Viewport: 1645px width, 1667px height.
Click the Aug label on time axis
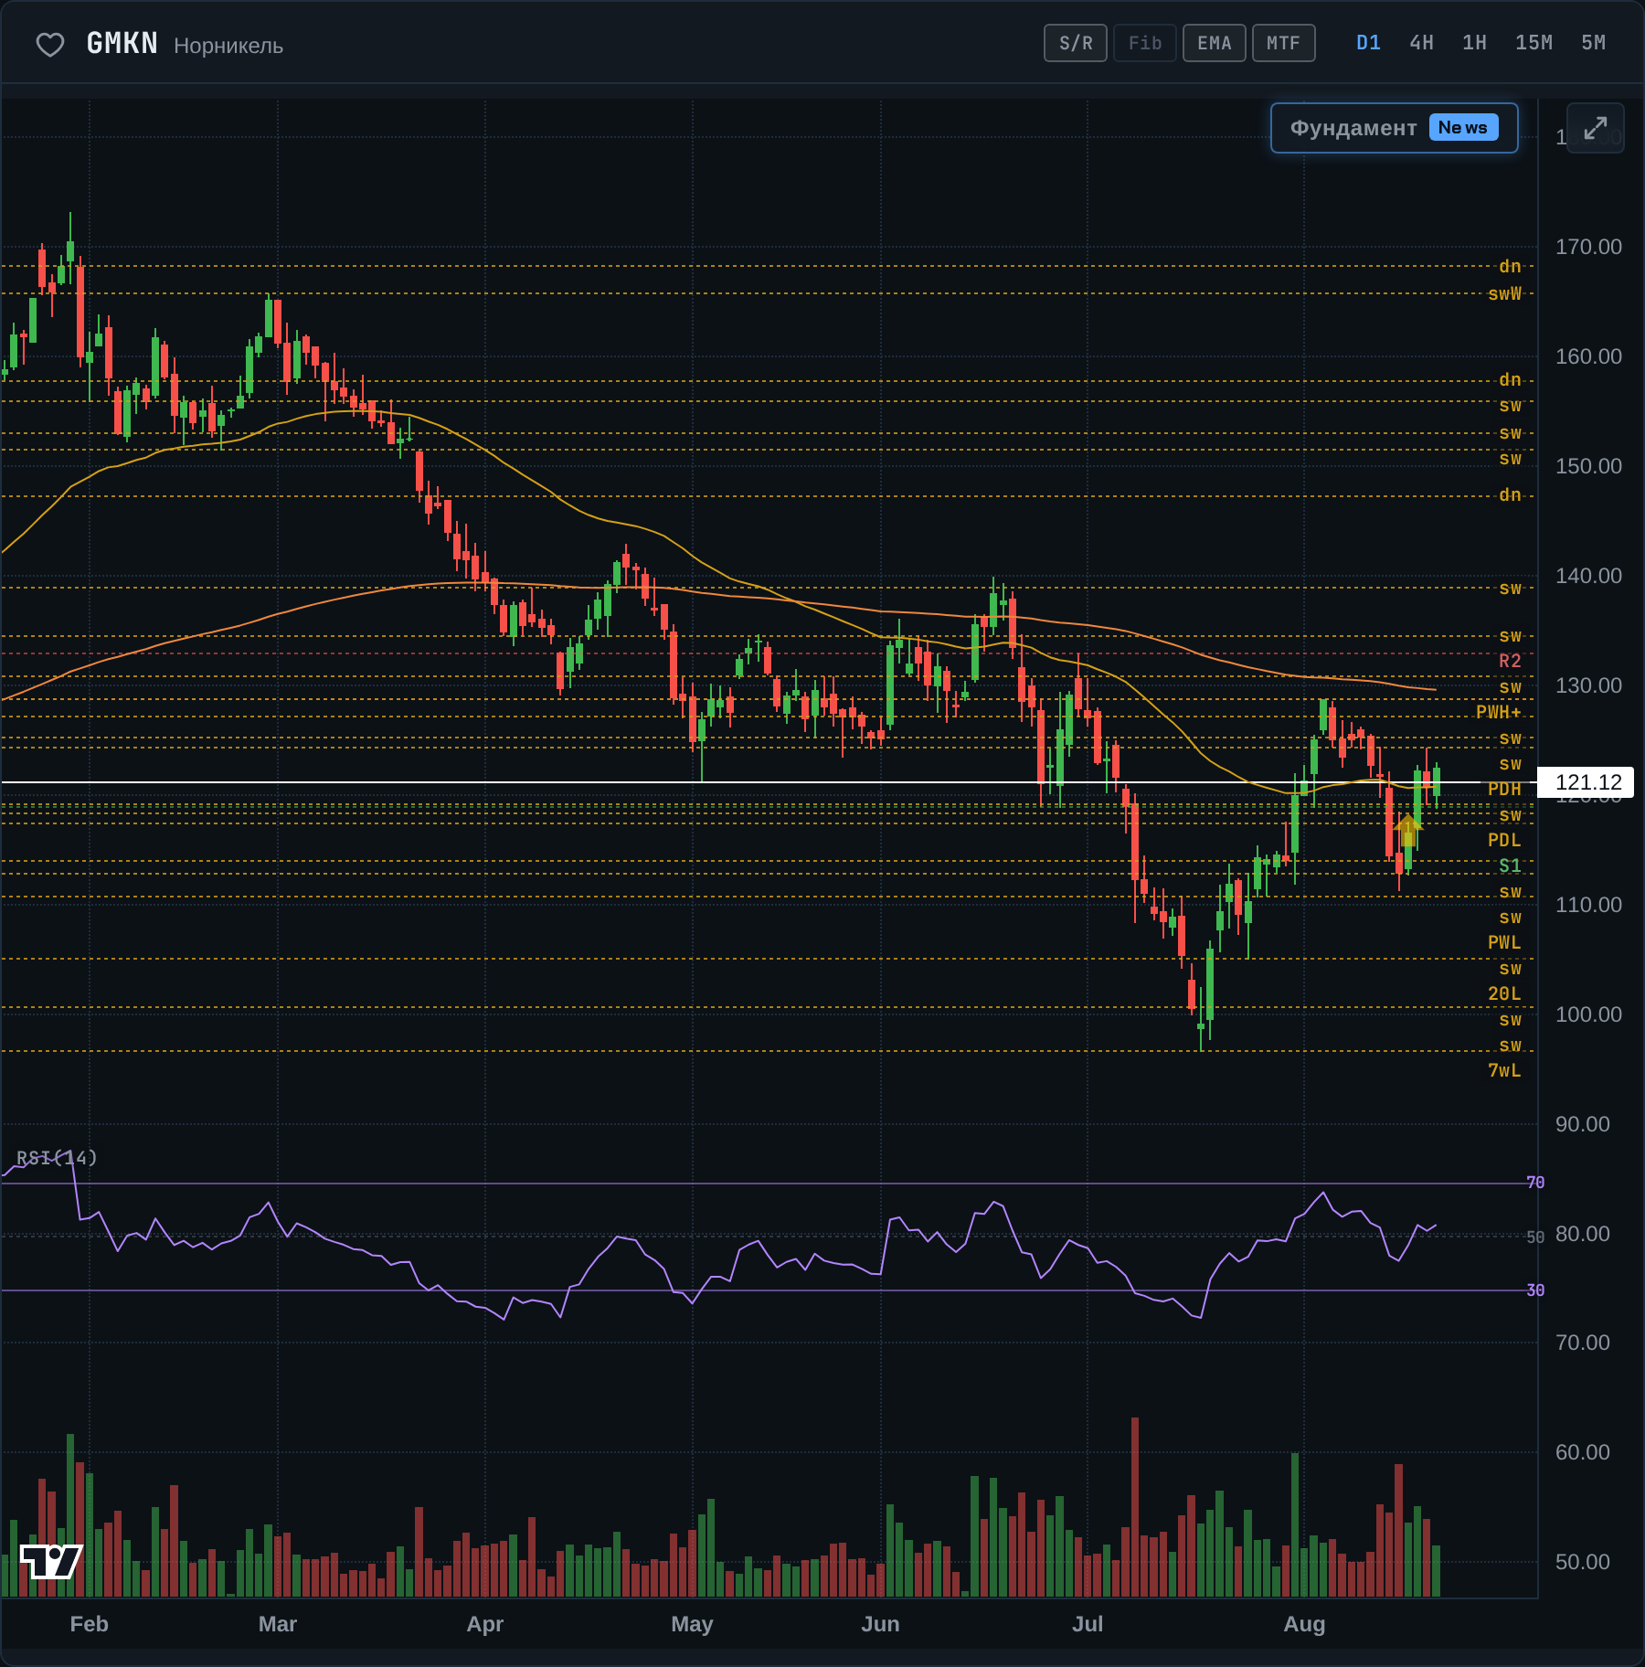click(x=1304, y=1624)
